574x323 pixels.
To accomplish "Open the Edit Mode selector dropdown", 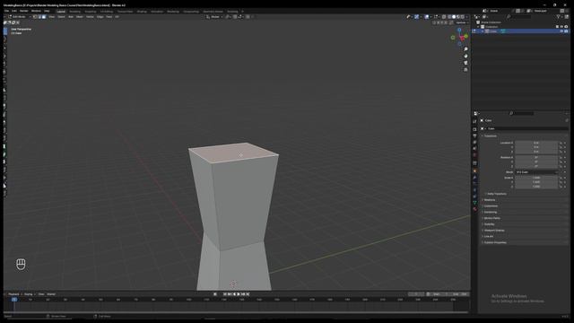I will tap(19, 17).
